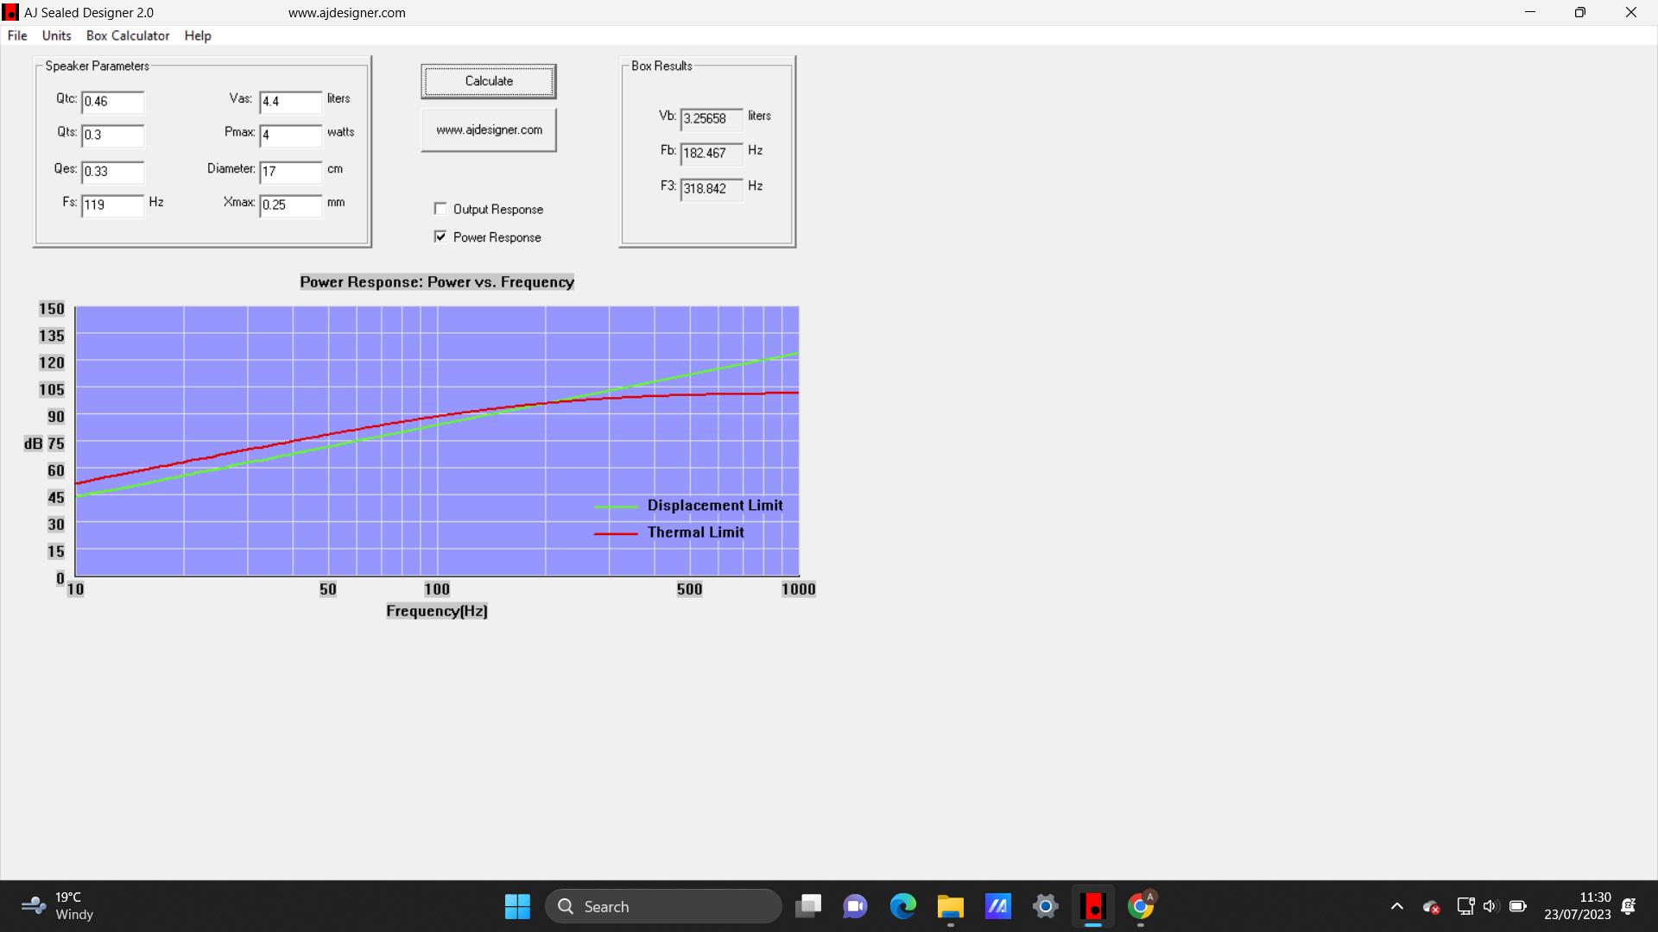Open the Windows Start menu
This screenshot has height=932, width=1658.
tap(517, 906)
